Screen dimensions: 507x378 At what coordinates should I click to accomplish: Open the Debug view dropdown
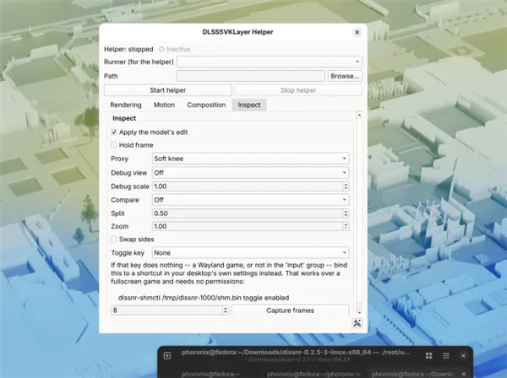coord(251,173)
